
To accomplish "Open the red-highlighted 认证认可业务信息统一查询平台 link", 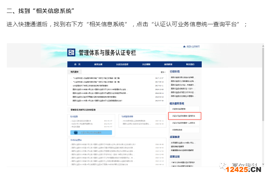I will [184, 116].
